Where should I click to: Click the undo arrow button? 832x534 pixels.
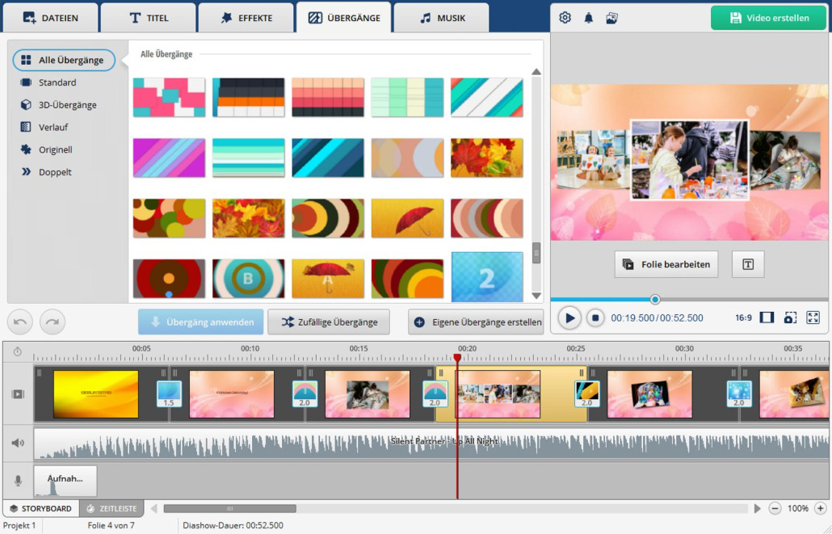[x=20, y=322]
